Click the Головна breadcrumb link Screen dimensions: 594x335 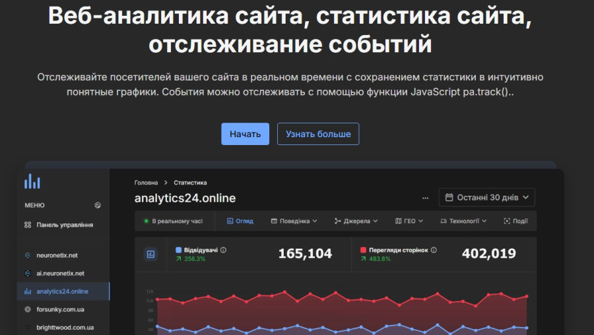[146, 183]
